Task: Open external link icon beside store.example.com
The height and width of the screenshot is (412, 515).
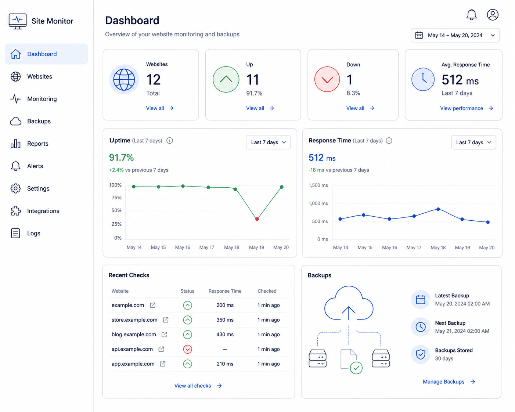Action: (x=166, y=320)
